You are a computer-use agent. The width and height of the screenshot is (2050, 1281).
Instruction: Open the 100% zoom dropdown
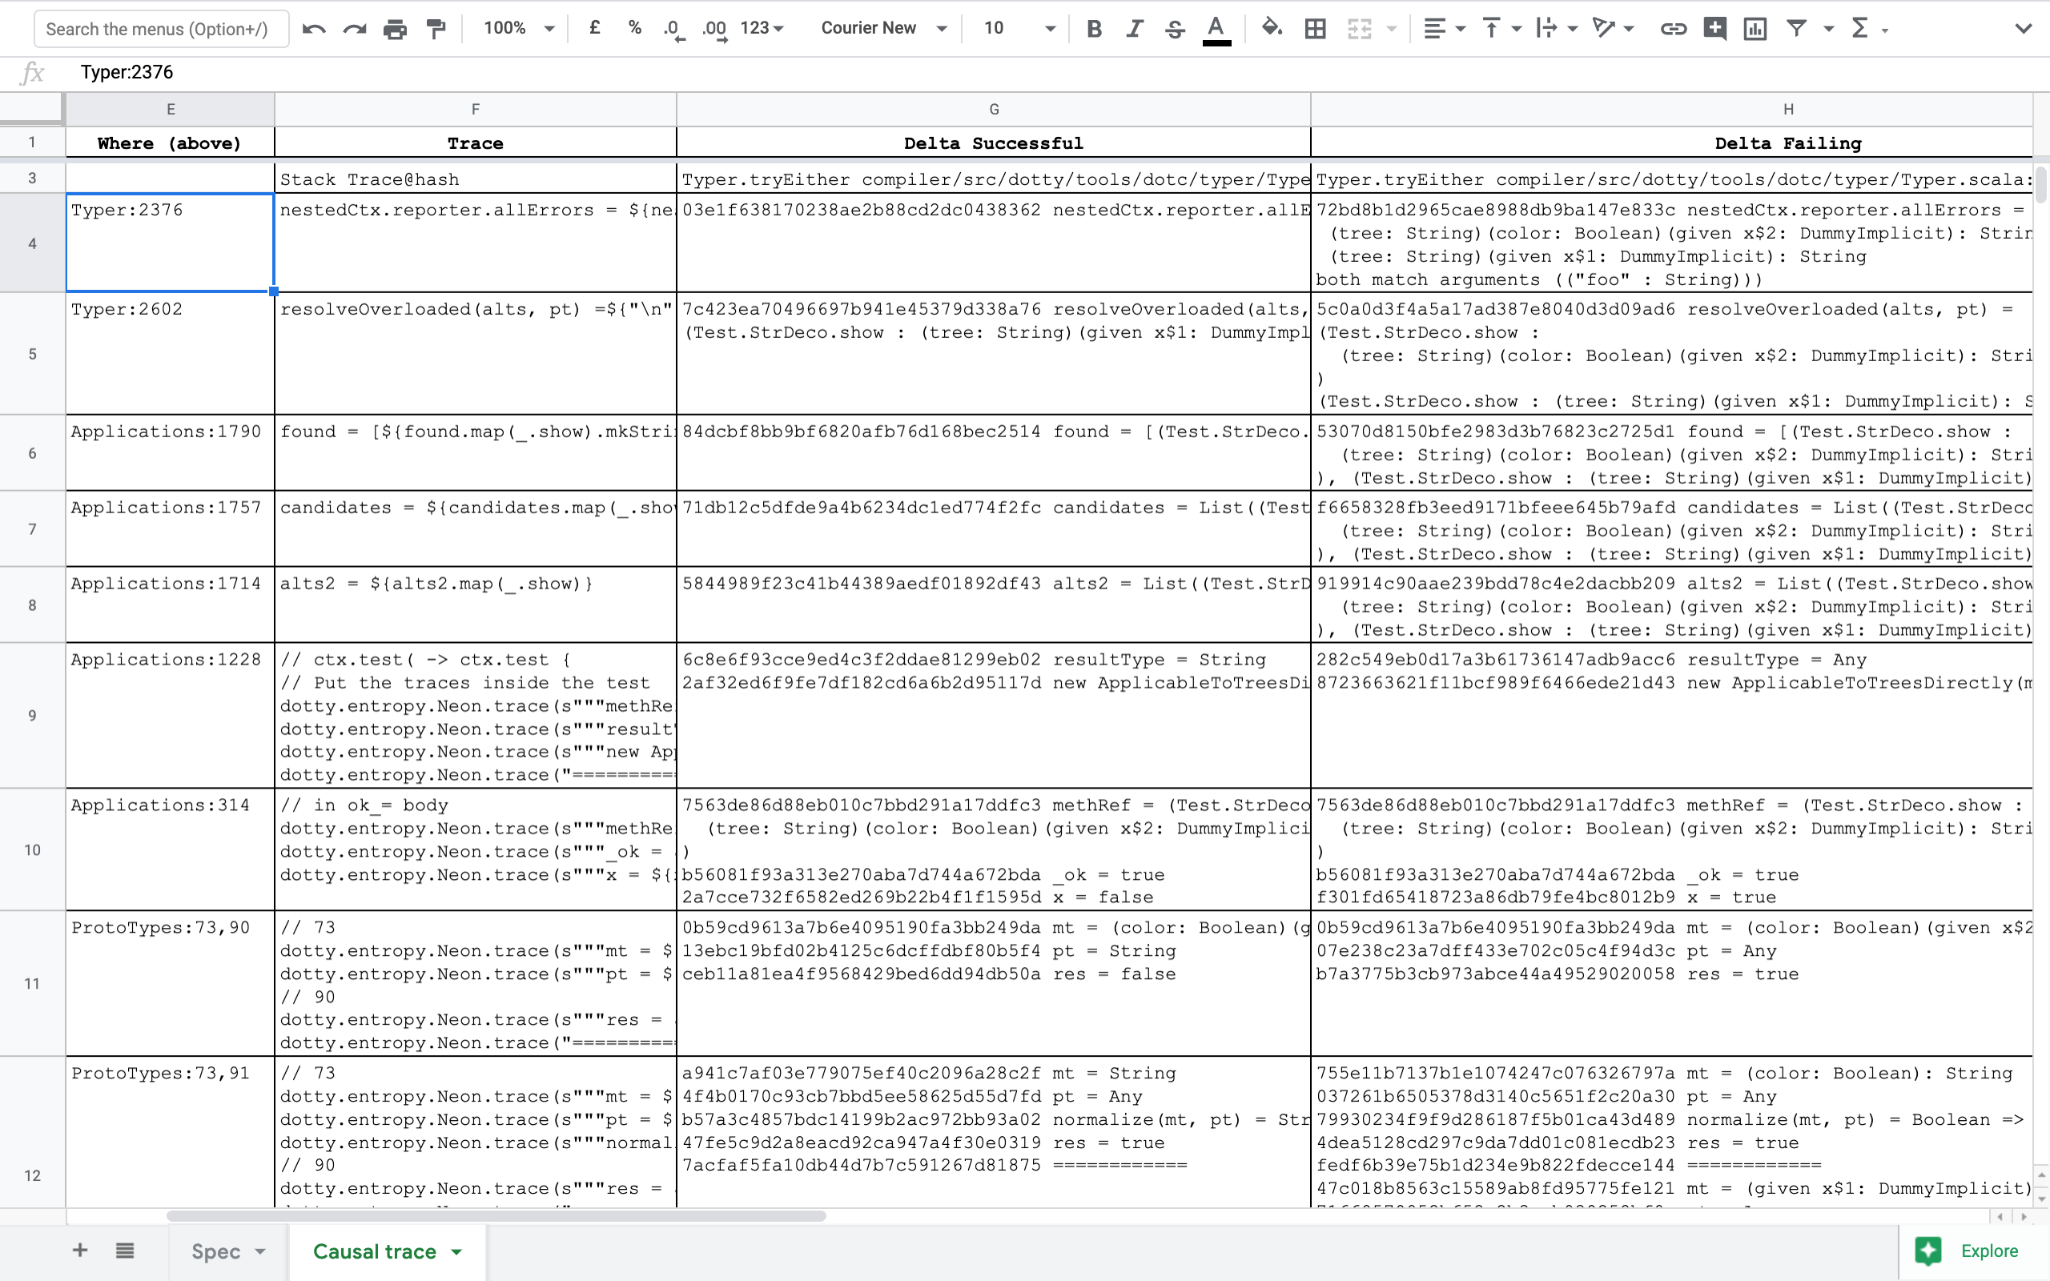(x=518, y=29)
